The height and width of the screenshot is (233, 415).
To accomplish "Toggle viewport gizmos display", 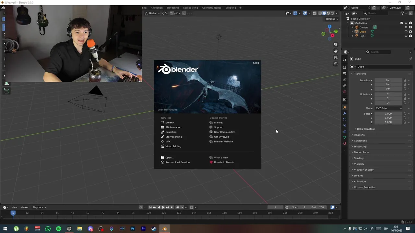I will tap(295, 13).
